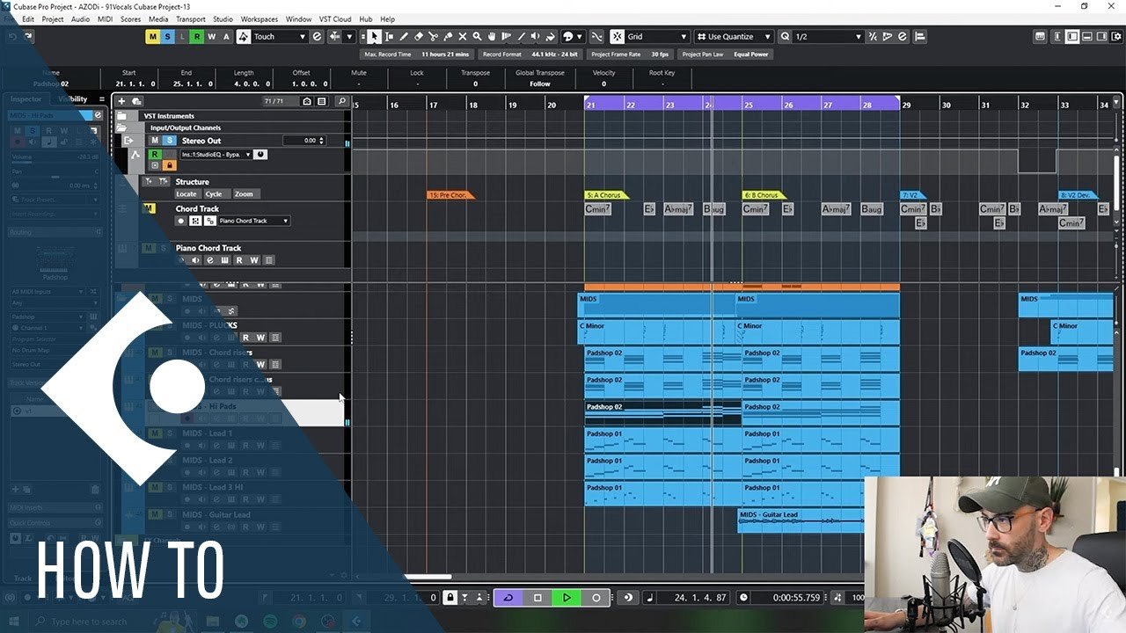Select the Zoom magnifier tool

(477, 36)
